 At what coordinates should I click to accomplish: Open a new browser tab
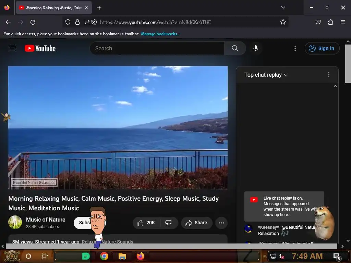point(99,8)
